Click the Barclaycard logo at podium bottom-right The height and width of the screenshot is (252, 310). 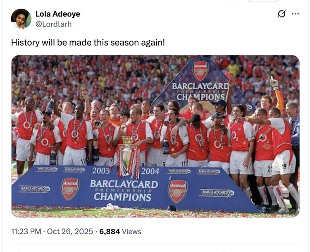(x=217, y=193)
